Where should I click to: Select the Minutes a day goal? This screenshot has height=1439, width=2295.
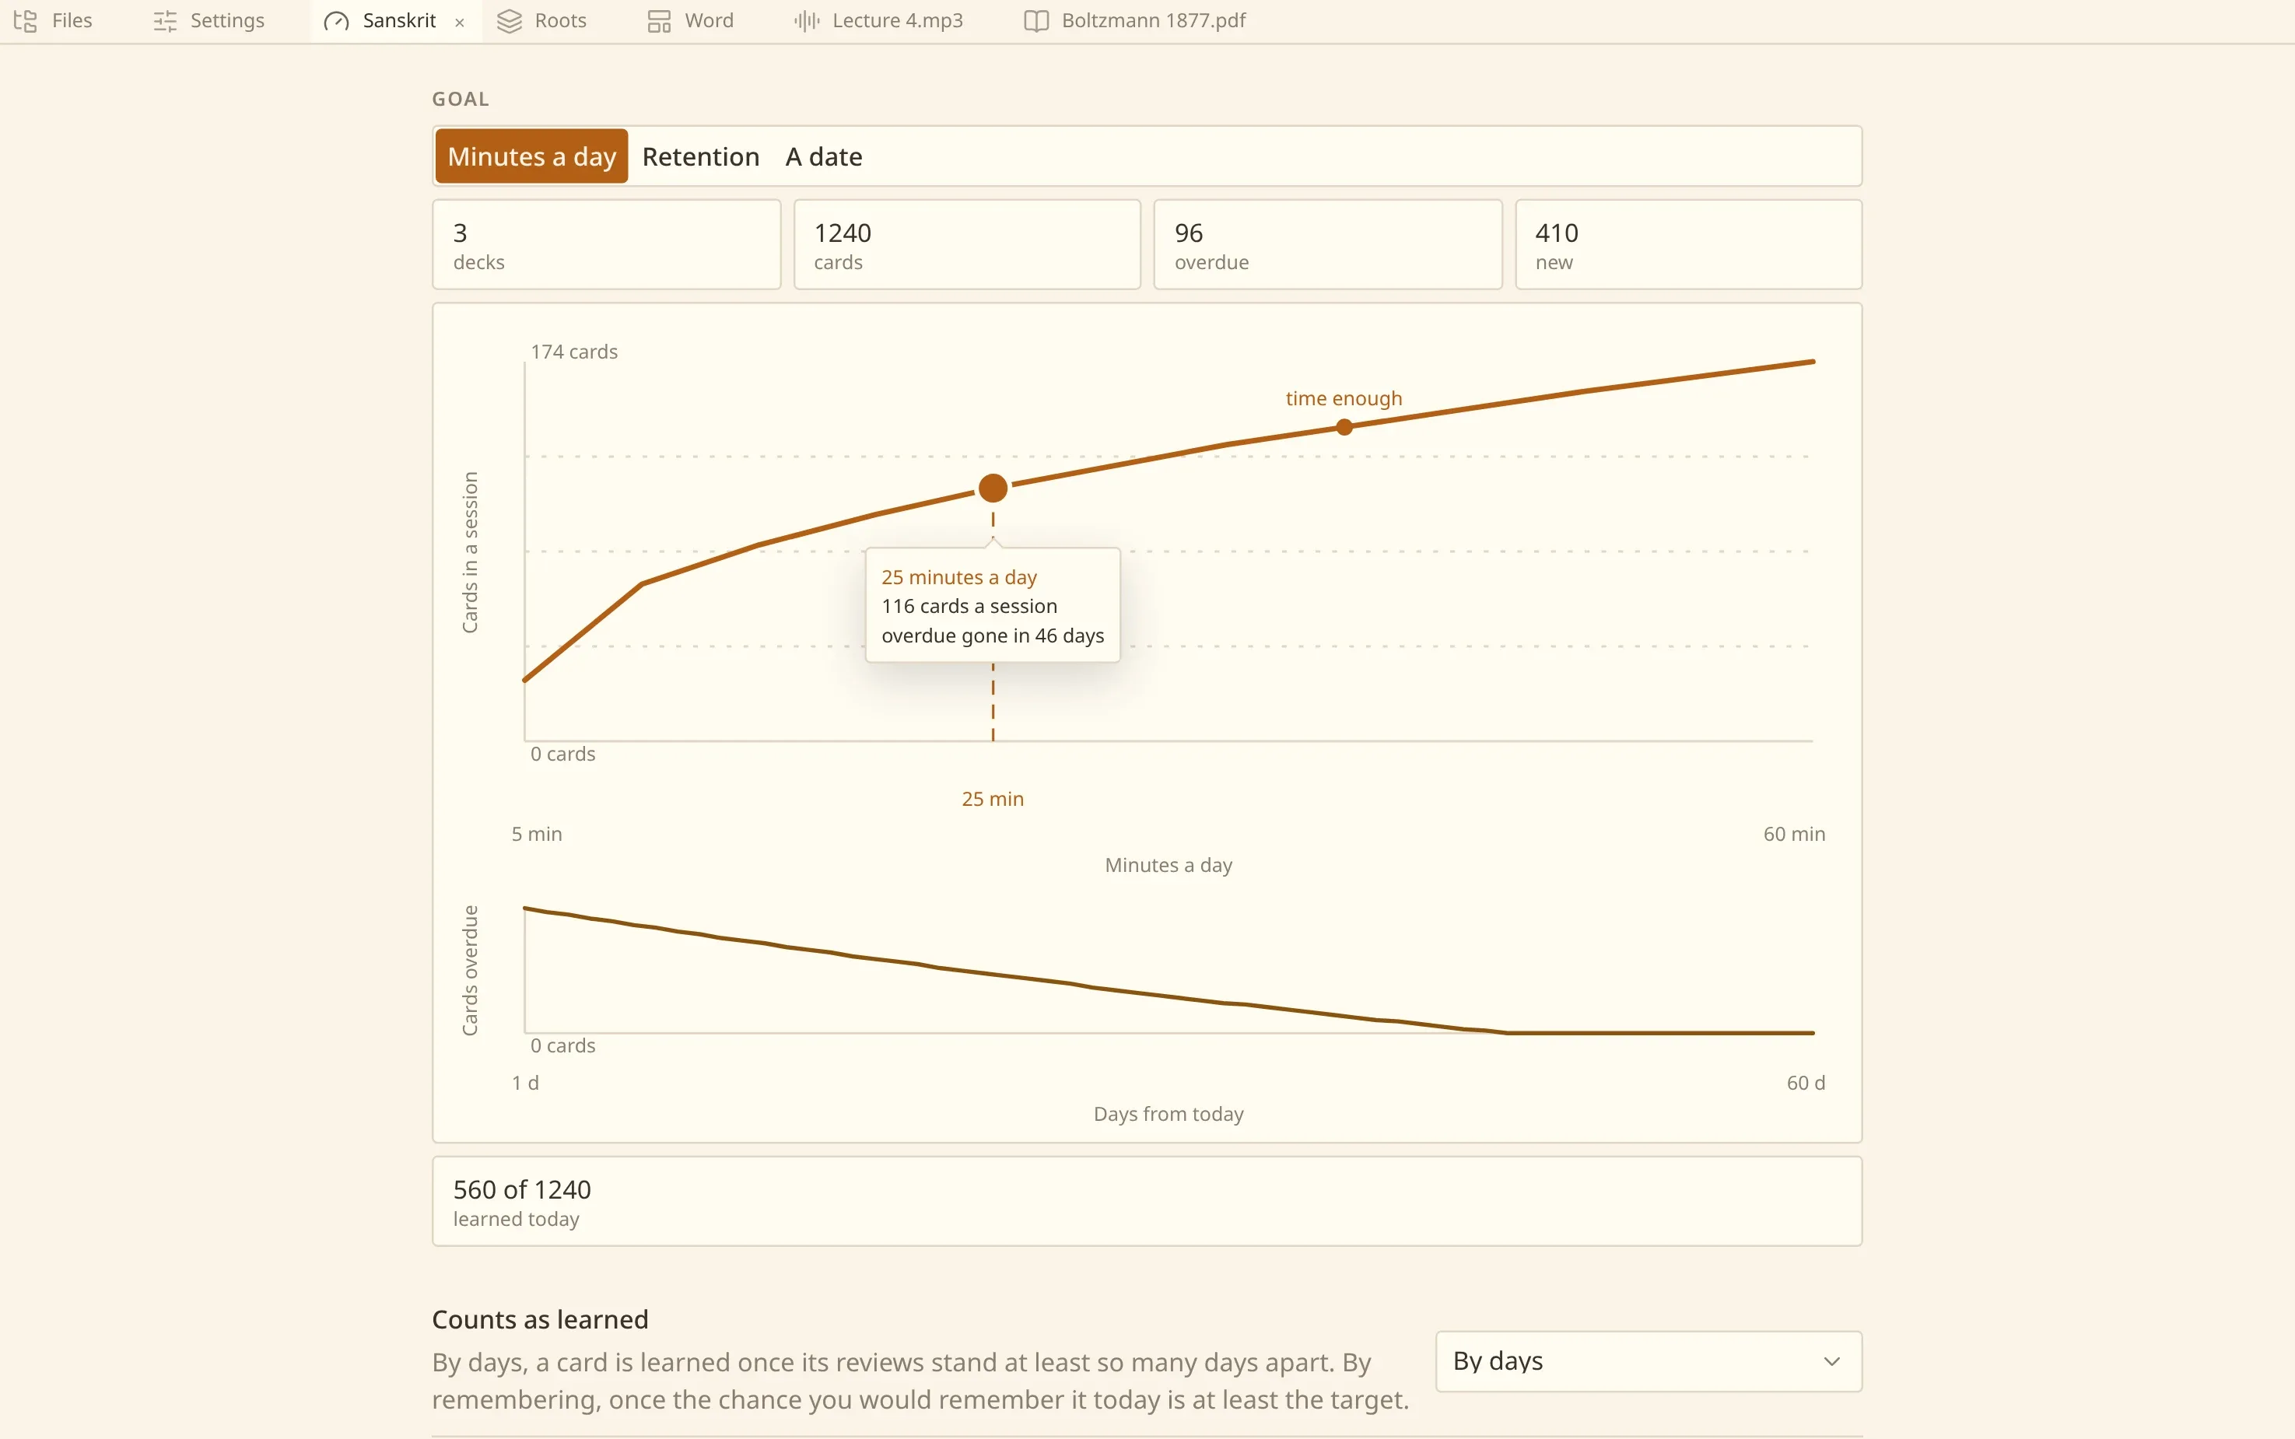pos(531,156)
